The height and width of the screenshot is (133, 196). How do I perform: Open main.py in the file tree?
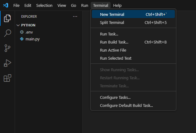[x=32, y=39]
